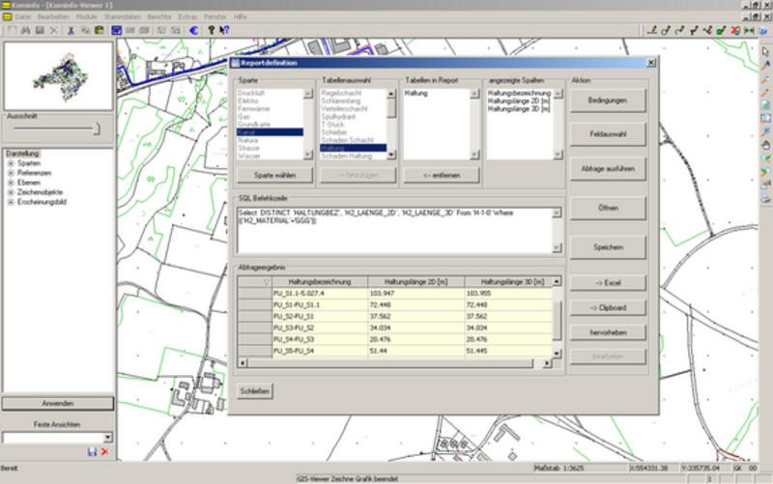
Task: Click the overview map thumbnail
Action: pos(58,76)
